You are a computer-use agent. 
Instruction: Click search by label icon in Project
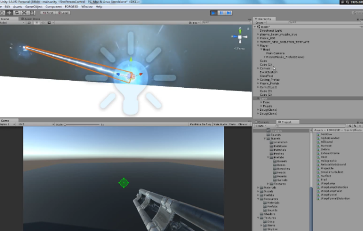click(x=355, y=126)
